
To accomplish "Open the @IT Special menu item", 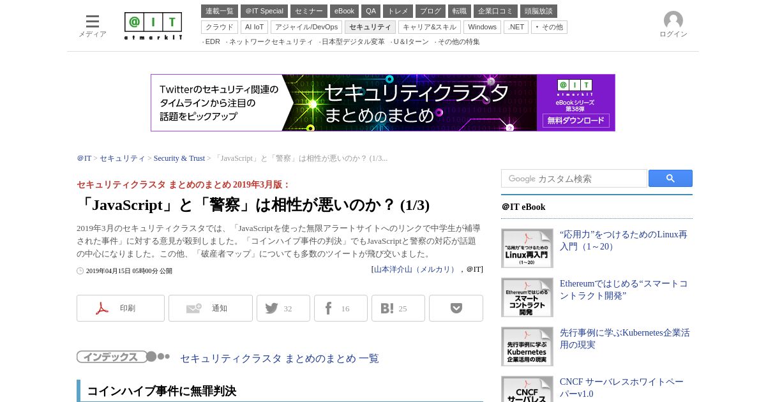I will pos(264,11).
